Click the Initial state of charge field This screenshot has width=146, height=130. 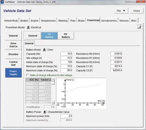66,62
